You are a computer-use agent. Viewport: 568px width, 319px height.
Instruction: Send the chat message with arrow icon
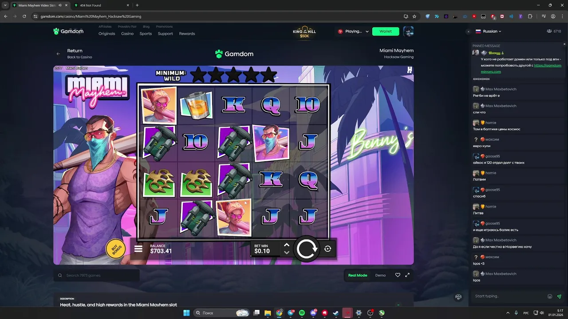[x=559, y=296]
